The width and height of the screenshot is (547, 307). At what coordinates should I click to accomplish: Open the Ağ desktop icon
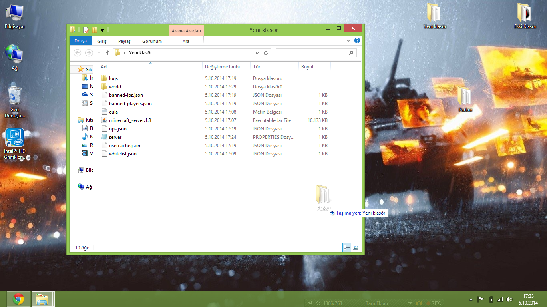coord(15,57)
